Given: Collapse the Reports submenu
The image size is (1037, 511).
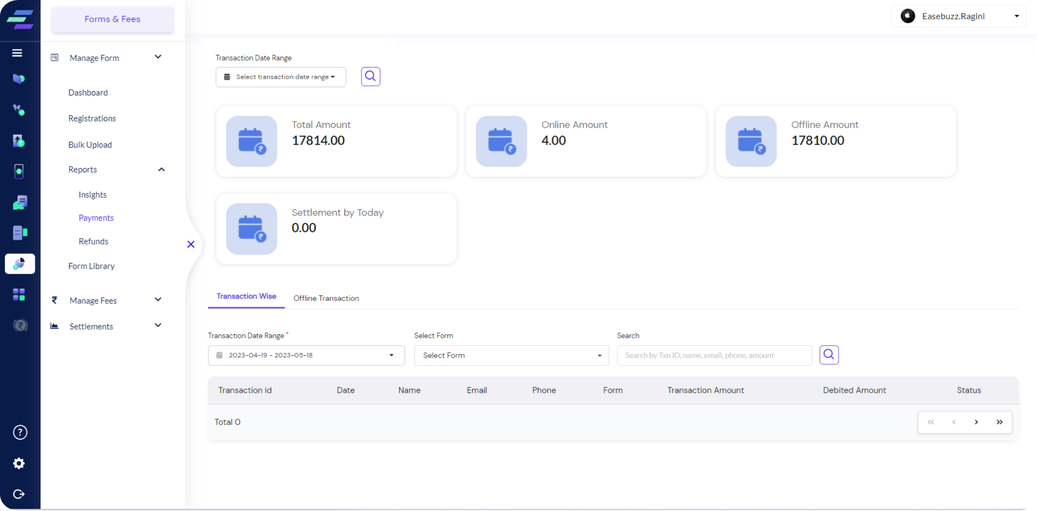Looking at the screenshot, I should 161,169.
